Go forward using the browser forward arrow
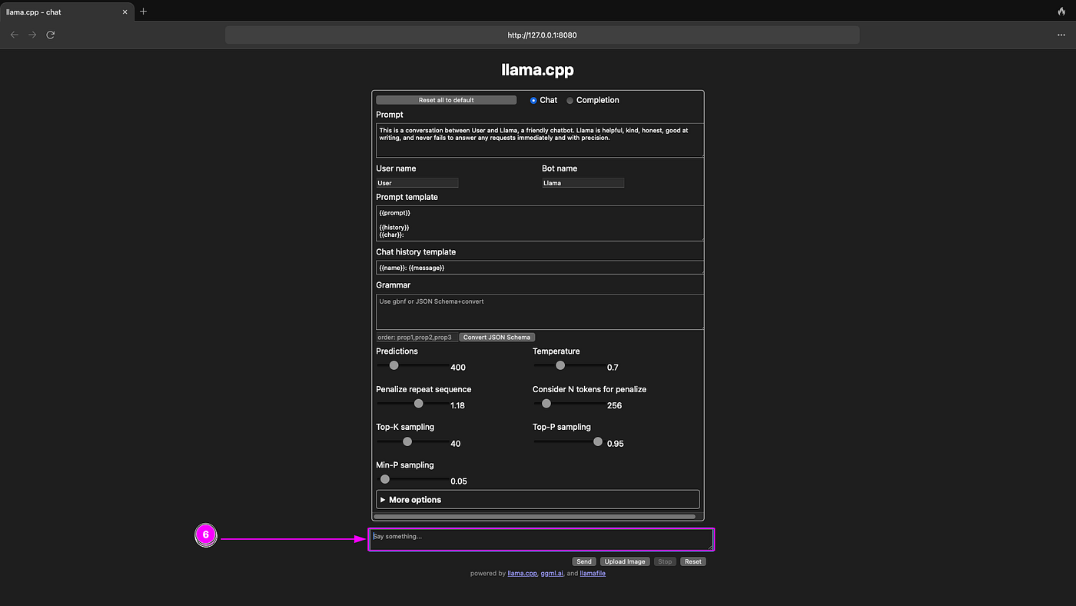The image size is (1076, 606). tap(32, 35)
